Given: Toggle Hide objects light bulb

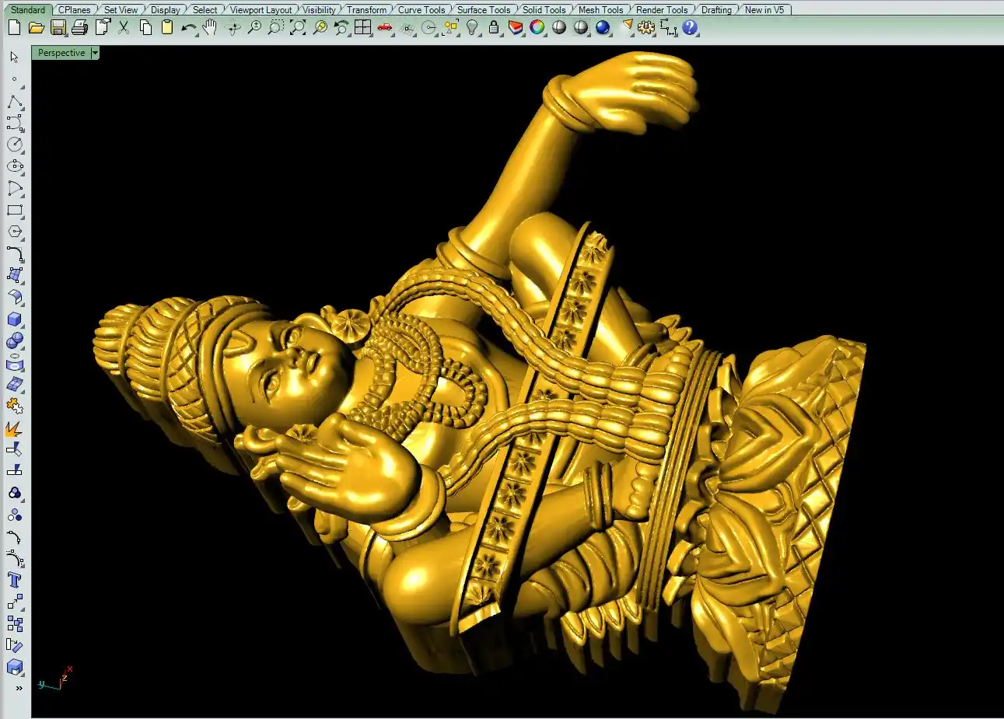Looking at the screenshot, I should point(472,28).
